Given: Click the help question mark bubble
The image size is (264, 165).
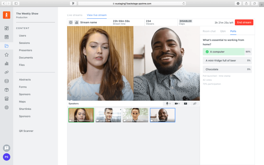Looking at the screenshot, I should point(6,148).
